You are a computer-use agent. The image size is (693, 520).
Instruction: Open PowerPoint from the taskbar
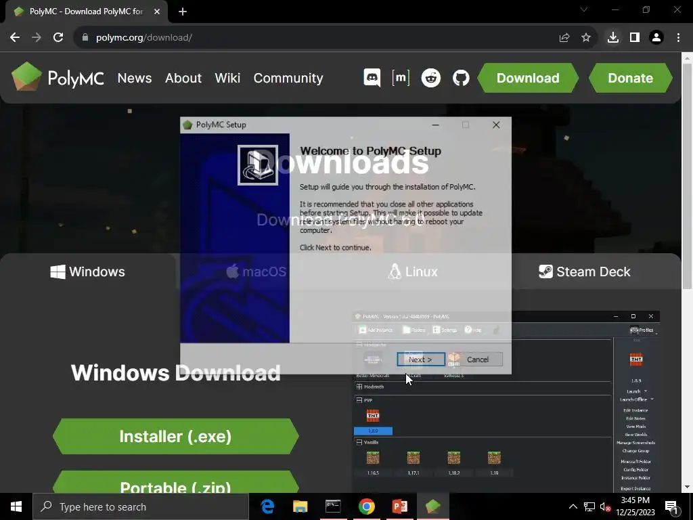pyautogui.click(x=399, y=506)
